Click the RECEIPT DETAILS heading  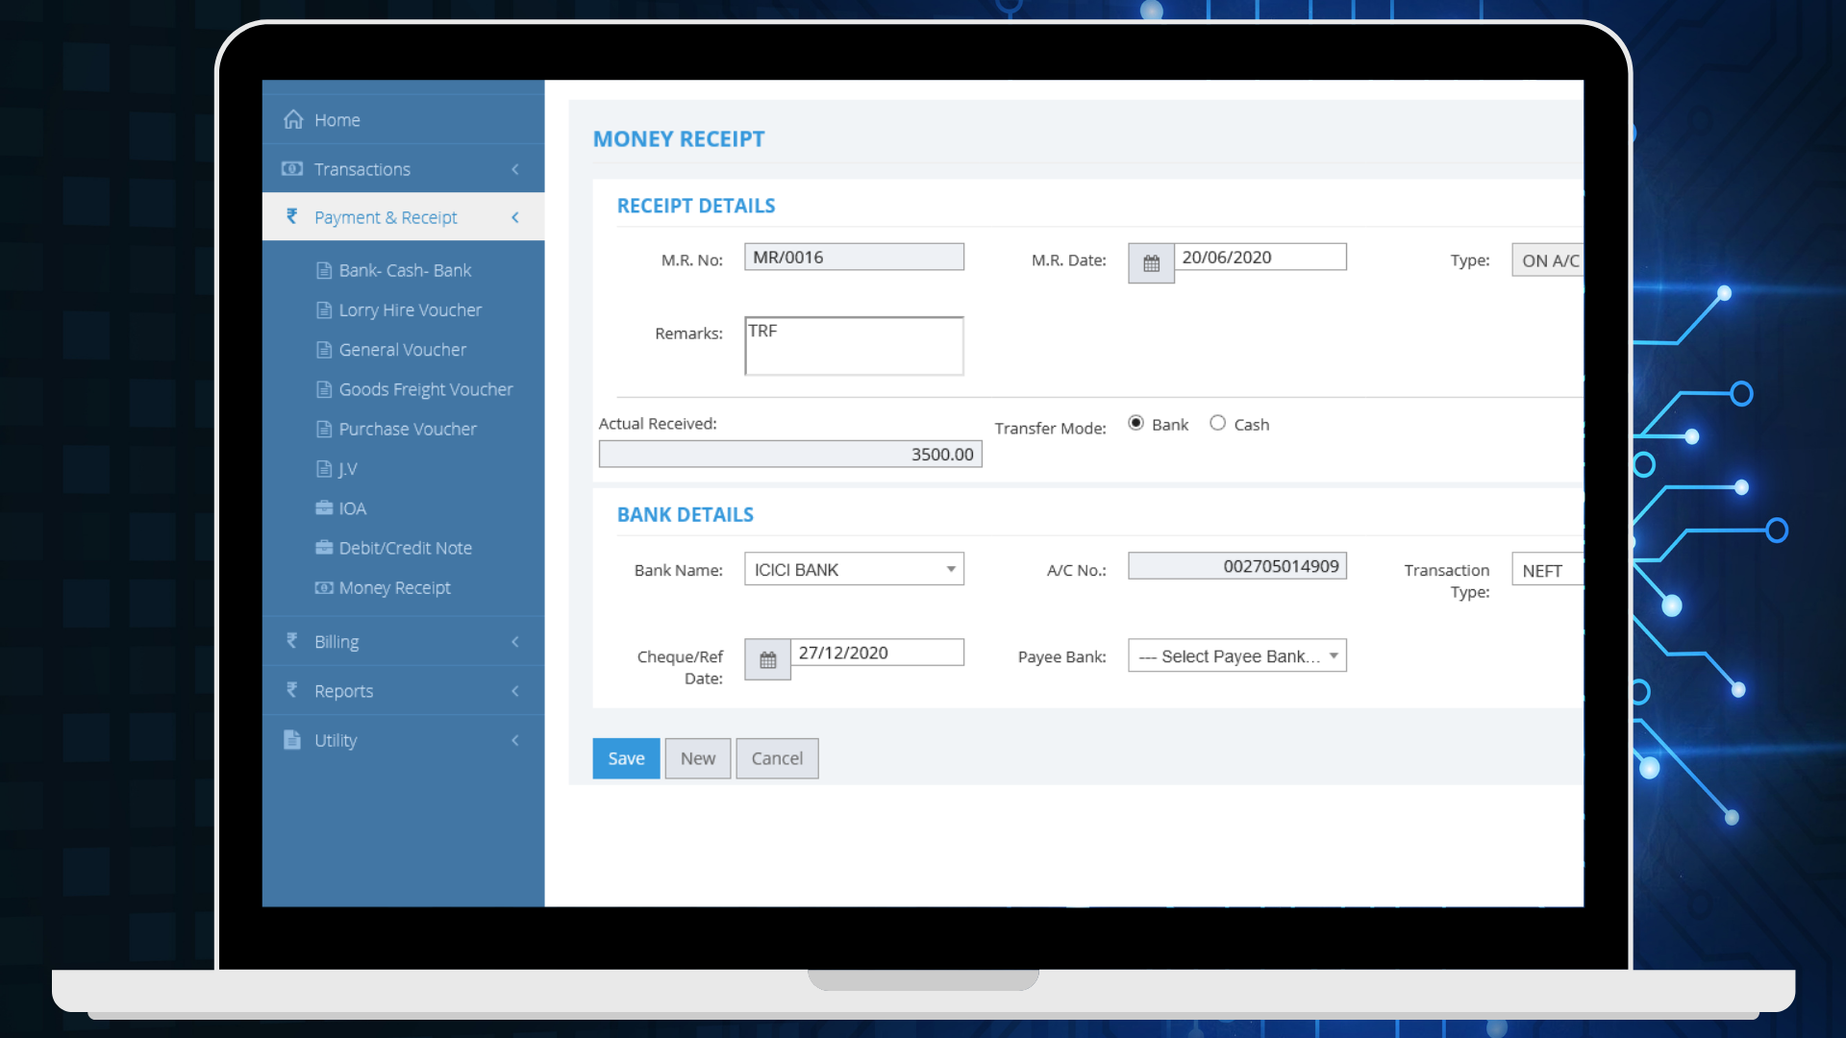696,206
